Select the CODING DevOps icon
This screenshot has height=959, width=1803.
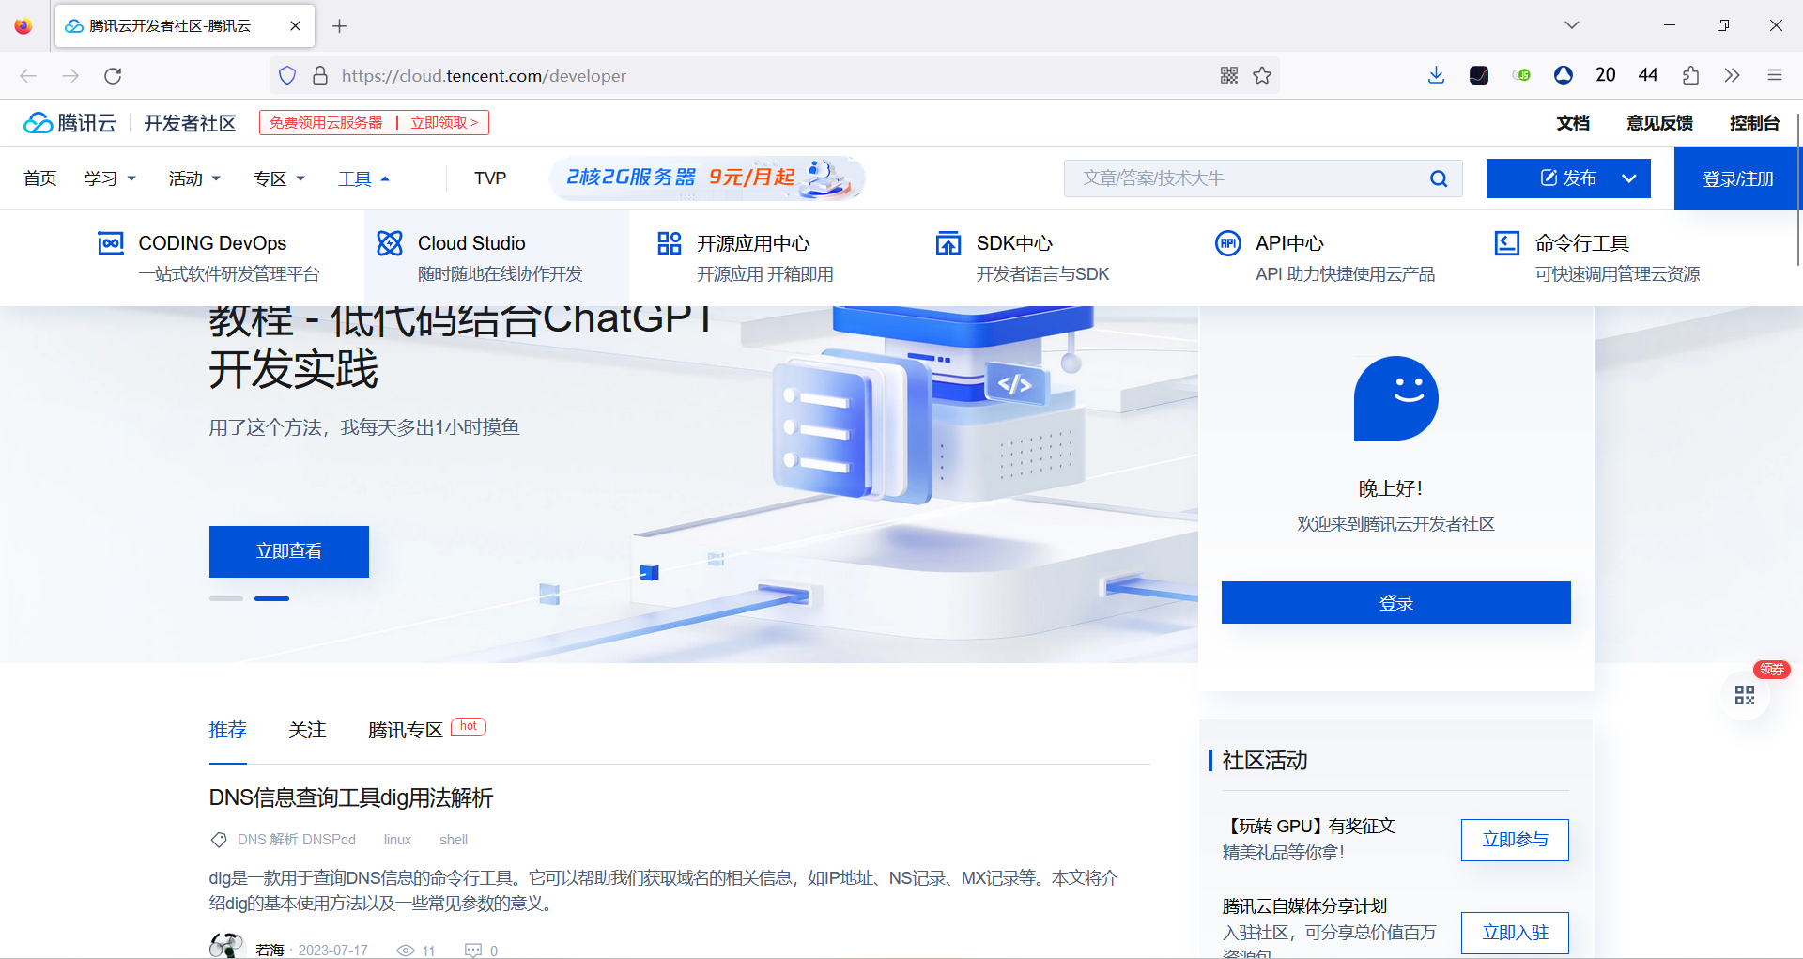coord(111,242)
